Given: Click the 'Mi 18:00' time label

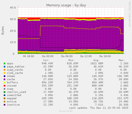Looking at the screenshot, I should click(x=28, y=56).
